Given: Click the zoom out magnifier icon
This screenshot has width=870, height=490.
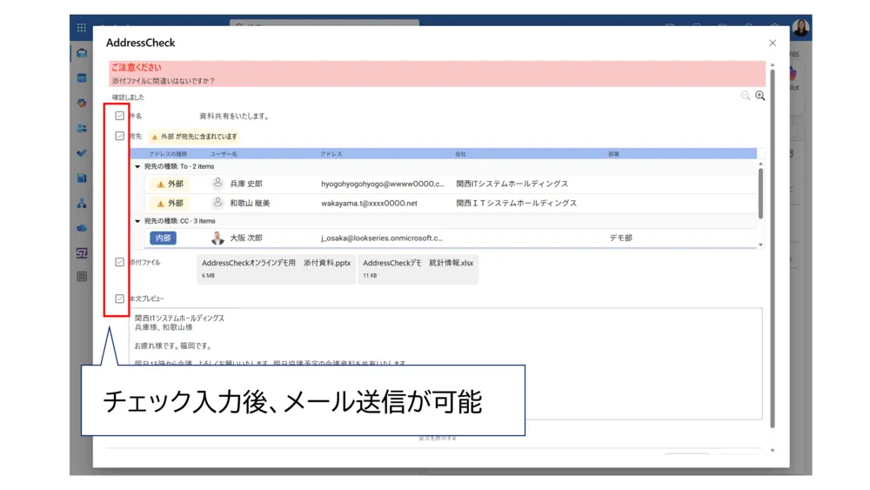Looking at the screenshot, I should (x=746, y=96).
